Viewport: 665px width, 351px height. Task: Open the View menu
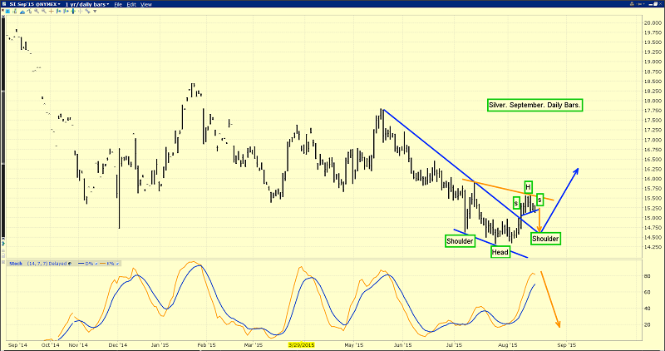point(146,4)
